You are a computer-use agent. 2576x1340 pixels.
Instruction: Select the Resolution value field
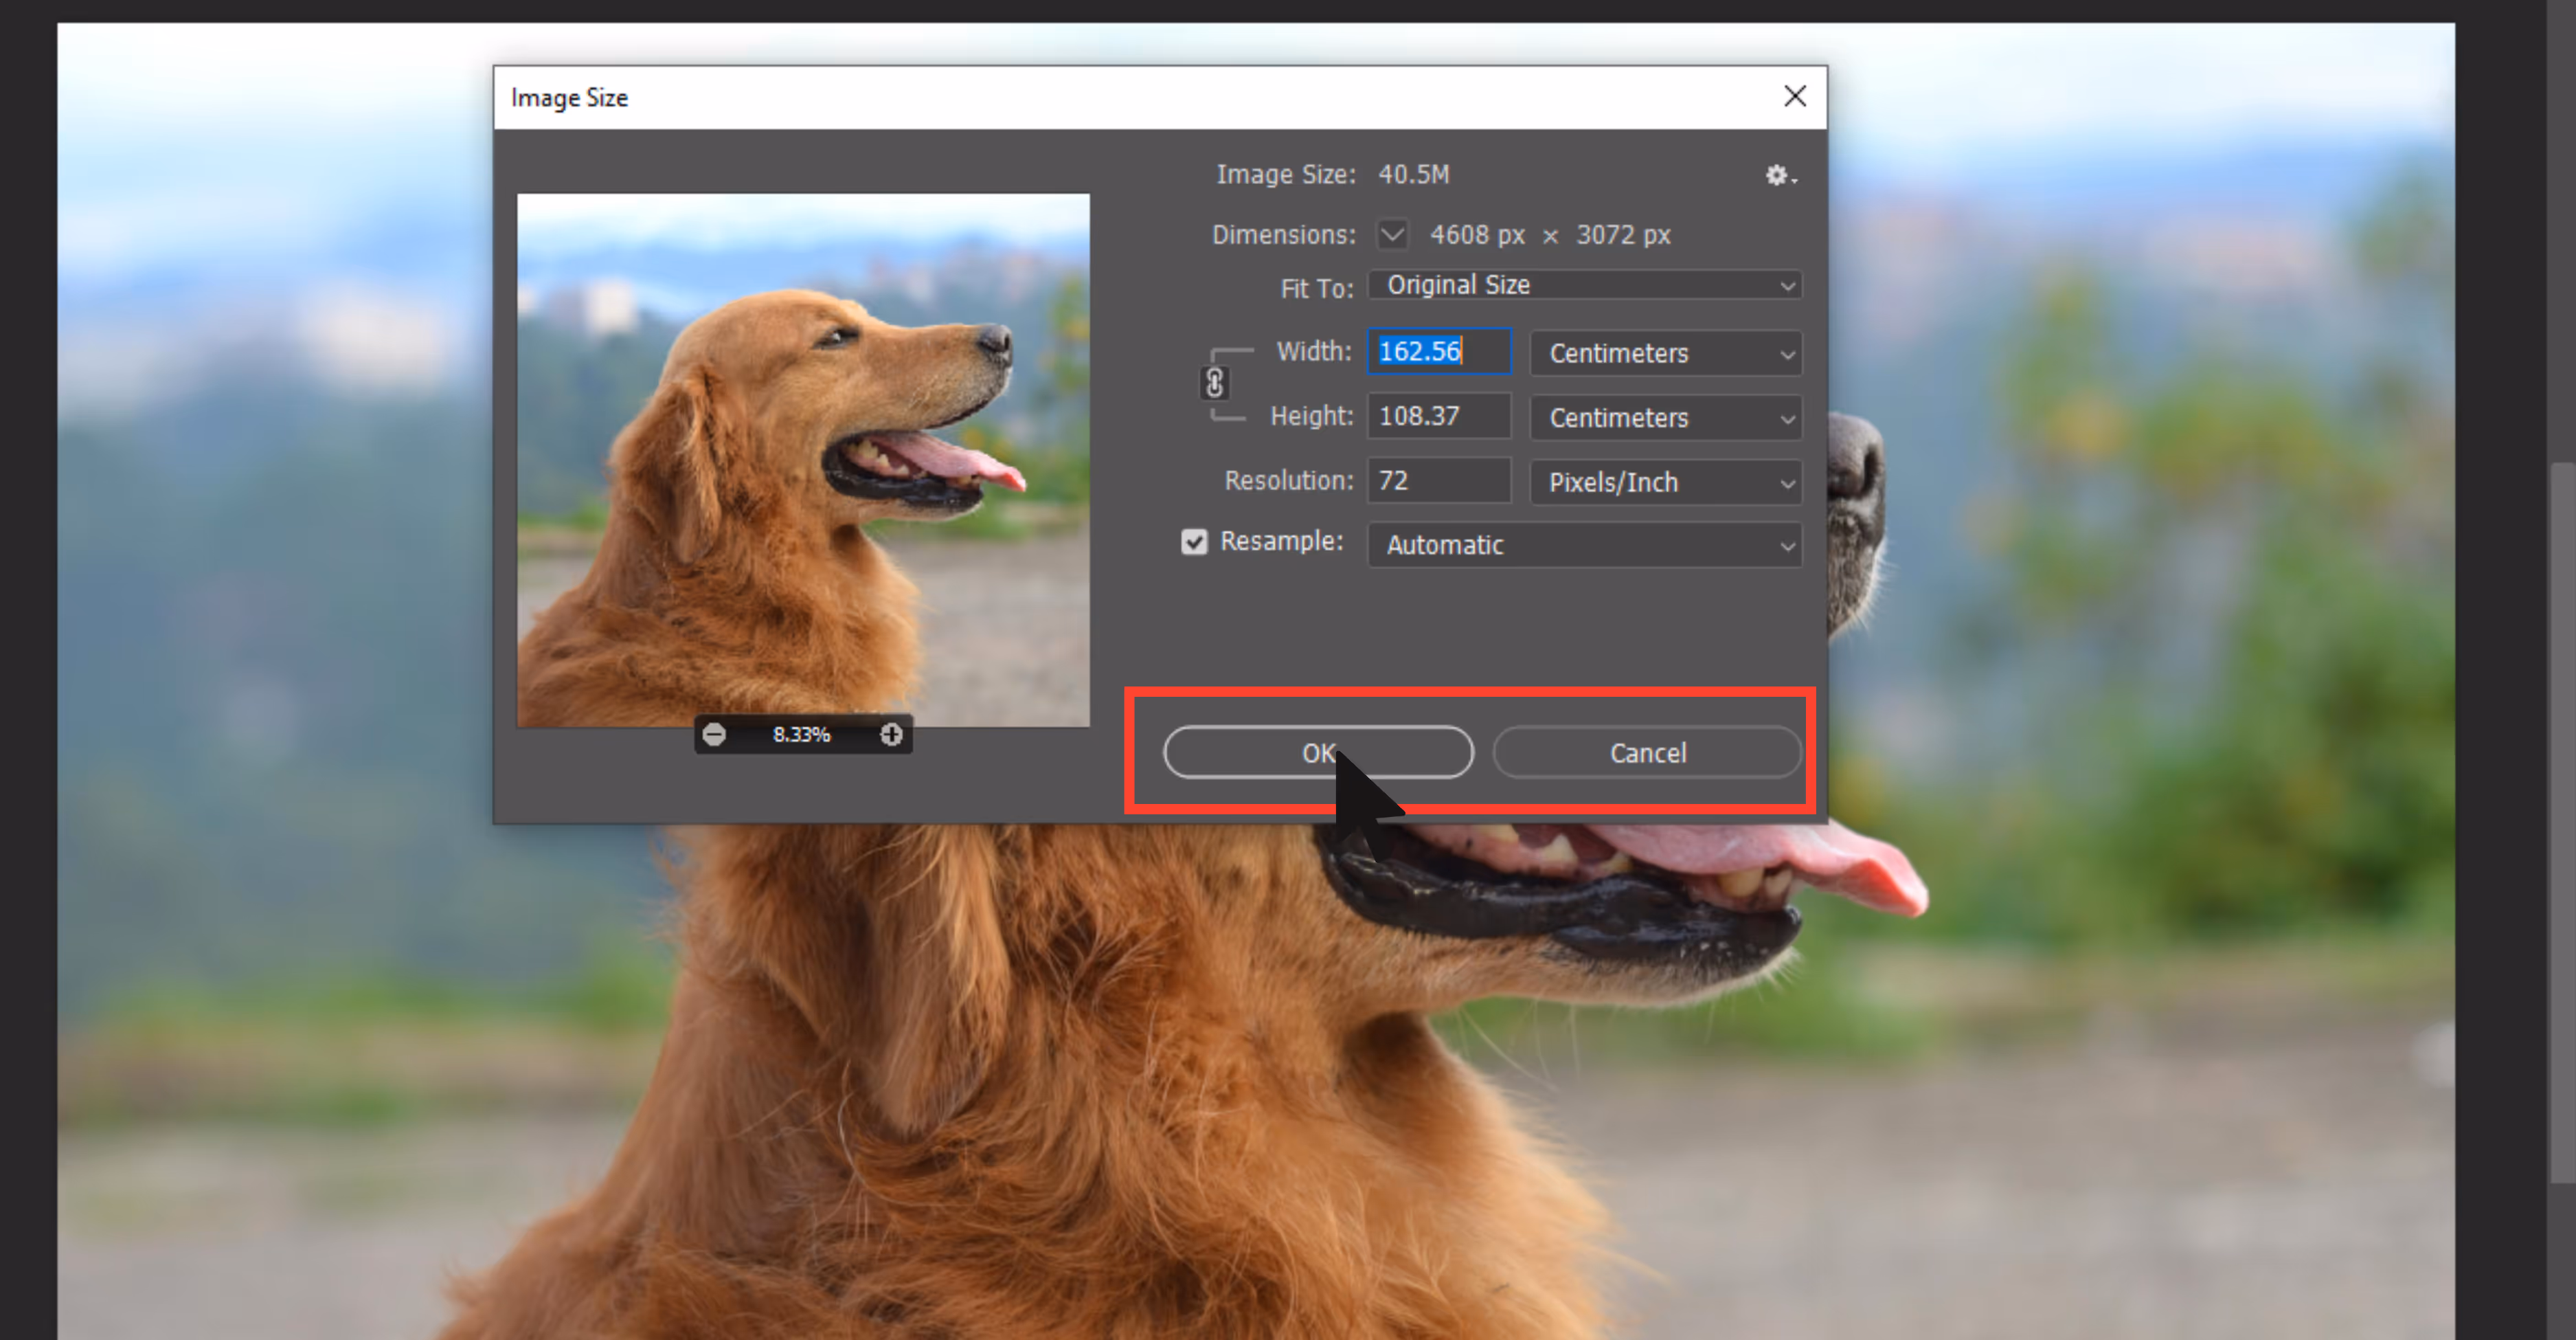(x=1439, y=481)
